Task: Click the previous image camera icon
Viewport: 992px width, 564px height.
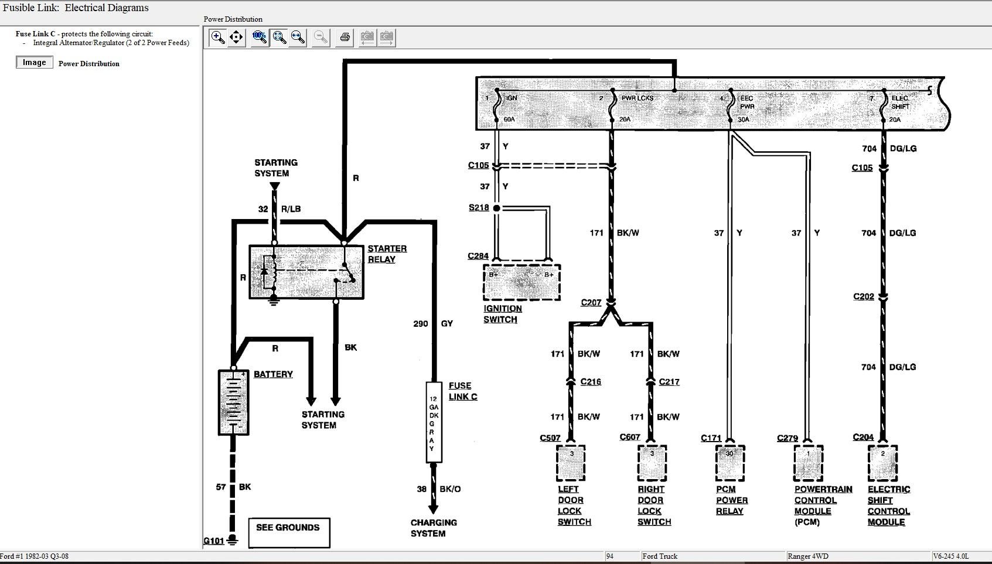Action: (367, 37)
